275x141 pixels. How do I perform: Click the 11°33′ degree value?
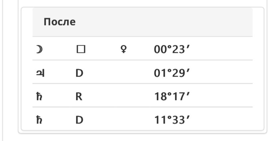[x=172, y=120]
